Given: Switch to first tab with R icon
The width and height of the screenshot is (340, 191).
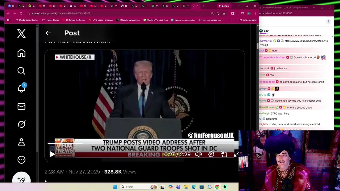Looking at the screenshot, I should [x=11, y=6].
